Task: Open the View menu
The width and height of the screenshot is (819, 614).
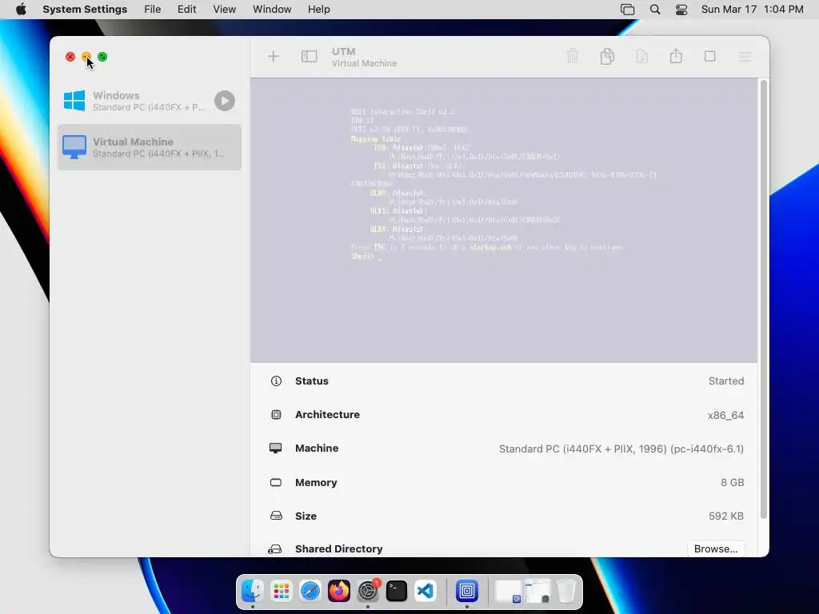Action: [225, 10]
